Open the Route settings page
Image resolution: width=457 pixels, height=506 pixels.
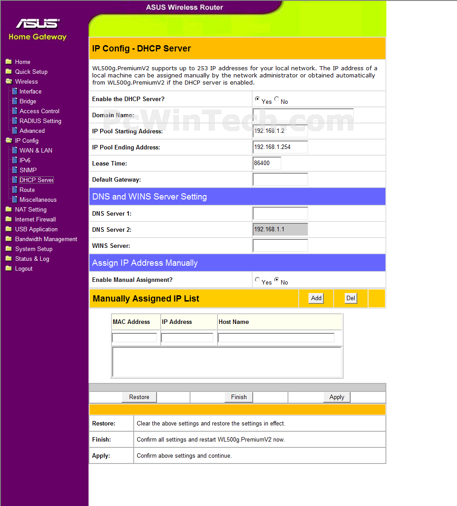point(27,190)
